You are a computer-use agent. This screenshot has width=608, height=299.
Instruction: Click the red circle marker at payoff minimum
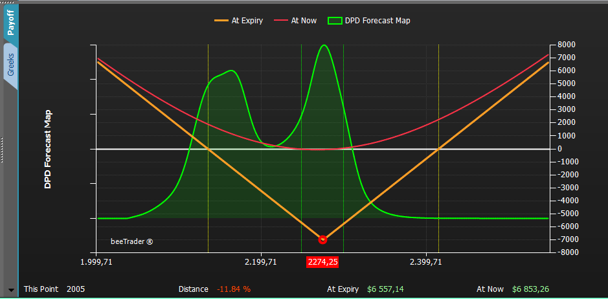[322, 239]
